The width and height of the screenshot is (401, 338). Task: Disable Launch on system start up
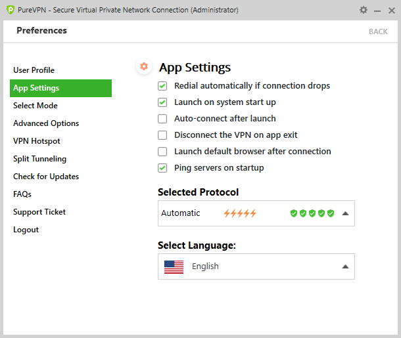[x=162, y=102]
